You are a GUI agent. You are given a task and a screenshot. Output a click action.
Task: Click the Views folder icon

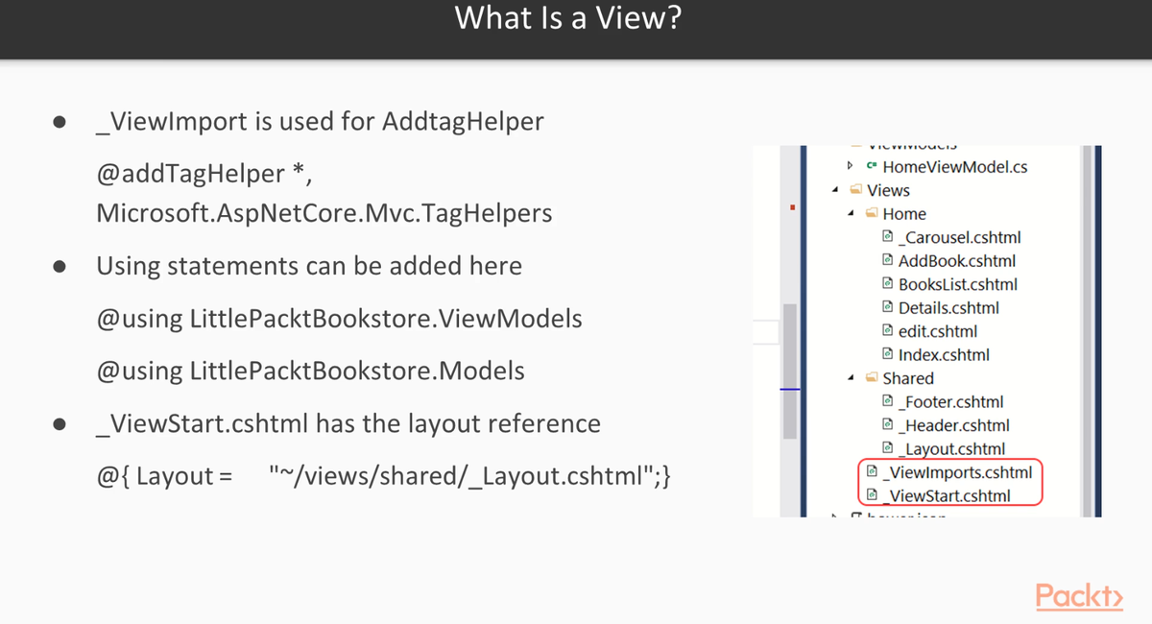[x=856, y=190]
